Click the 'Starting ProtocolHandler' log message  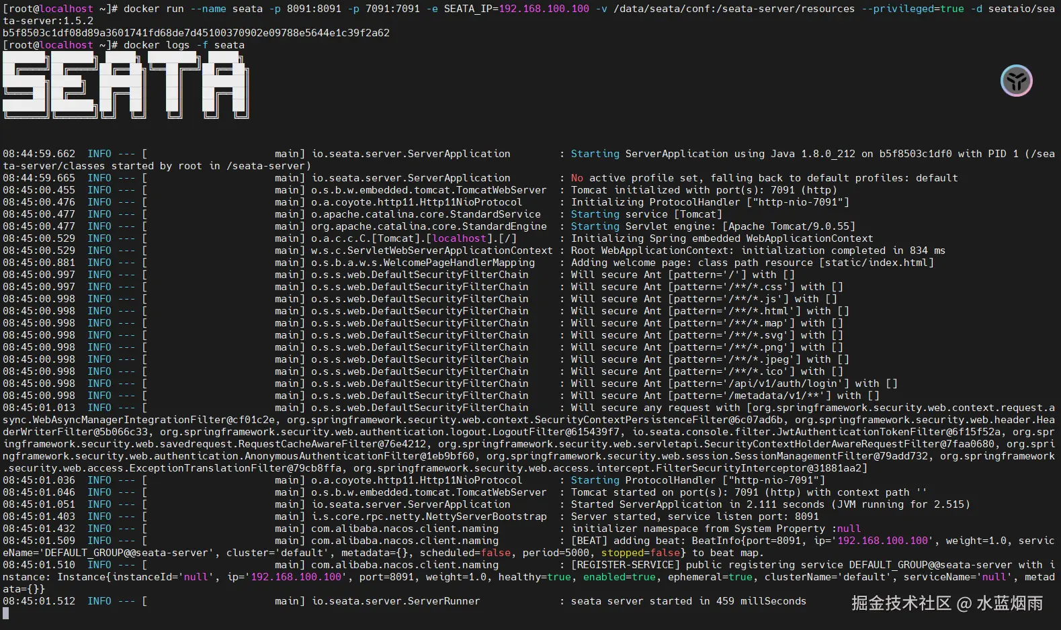coord(697,480)
